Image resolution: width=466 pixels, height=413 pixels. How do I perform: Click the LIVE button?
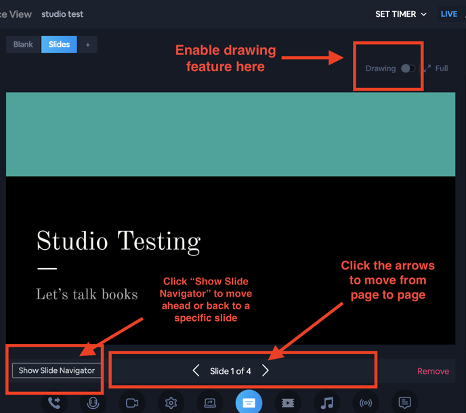[449, 14]
